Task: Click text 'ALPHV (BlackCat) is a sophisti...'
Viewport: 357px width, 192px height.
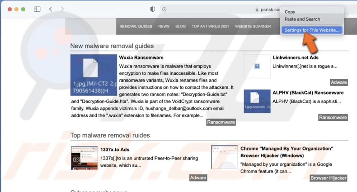Action: 307,101
